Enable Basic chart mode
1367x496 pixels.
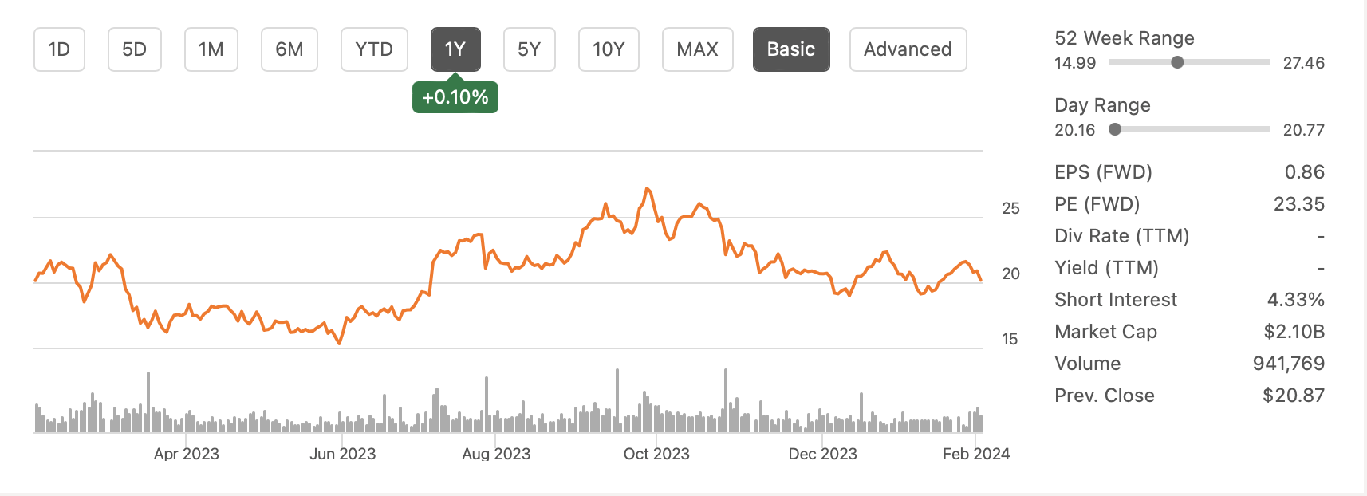click(x=790, y=49)
